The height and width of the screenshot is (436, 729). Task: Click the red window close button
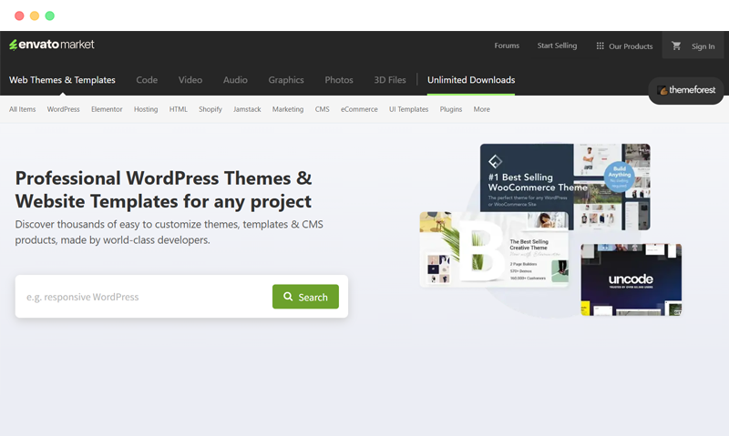coord(19,15)
